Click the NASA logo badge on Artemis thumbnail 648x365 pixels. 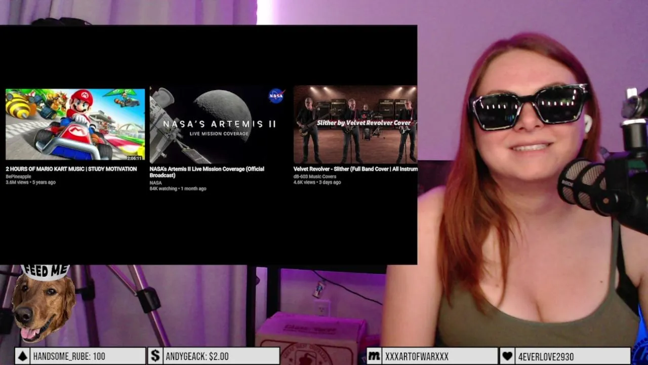(276, 96)
